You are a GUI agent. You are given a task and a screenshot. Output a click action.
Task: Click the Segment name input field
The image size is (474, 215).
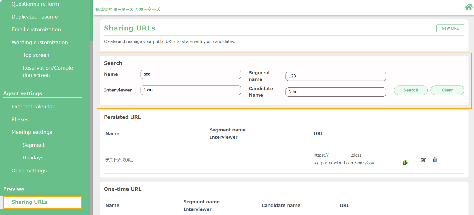[336, 76]
